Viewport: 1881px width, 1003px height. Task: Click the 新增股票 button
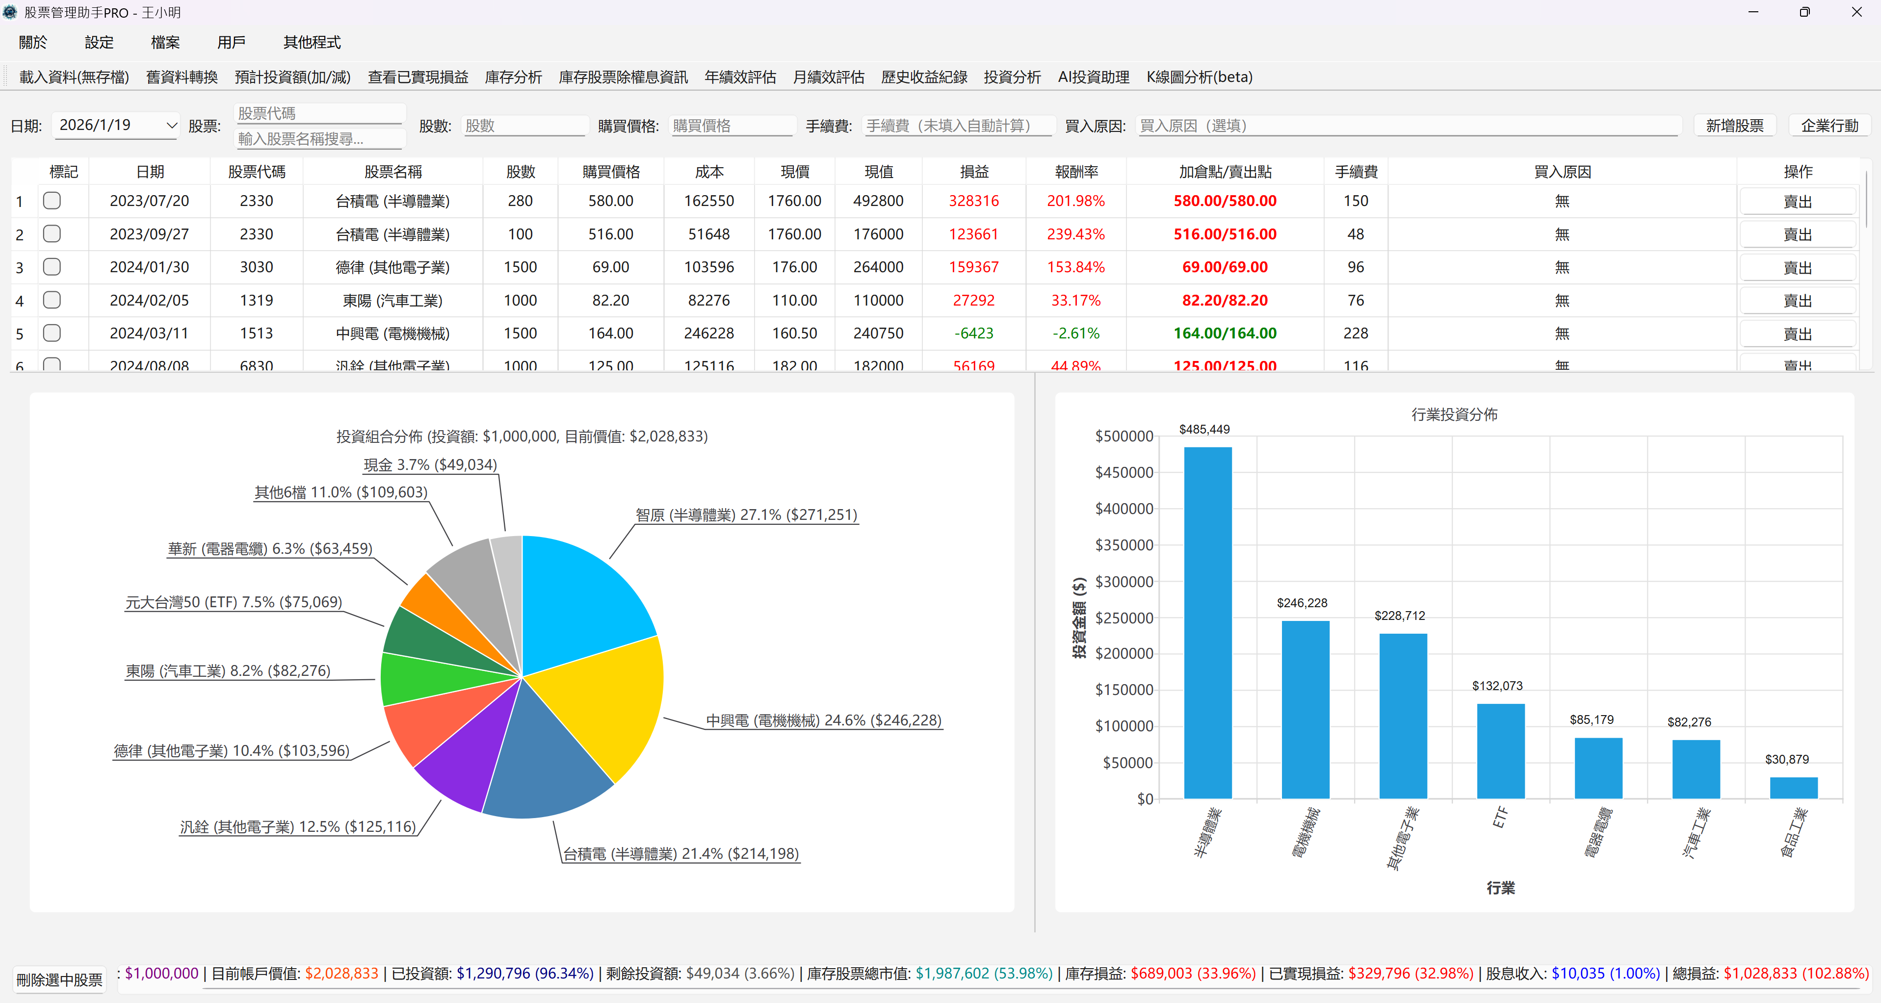tap(1735, 125)
